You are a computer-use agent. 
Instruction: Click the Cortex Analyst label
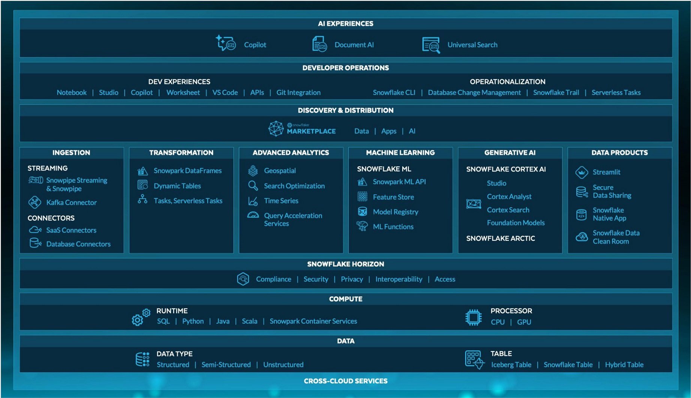click(509, 197)
